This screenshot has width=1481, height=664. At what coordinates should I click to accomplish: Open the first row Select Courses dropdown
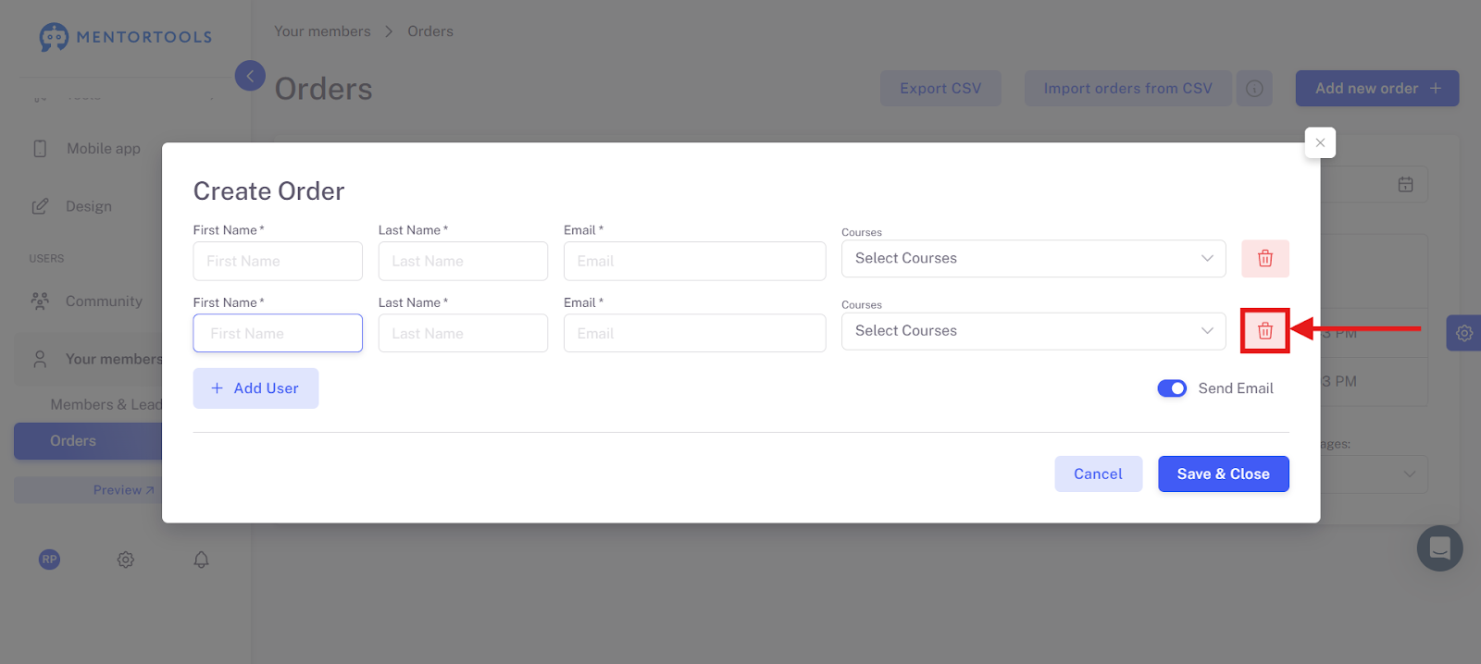pyautogui.click(x=1033, y=259)
